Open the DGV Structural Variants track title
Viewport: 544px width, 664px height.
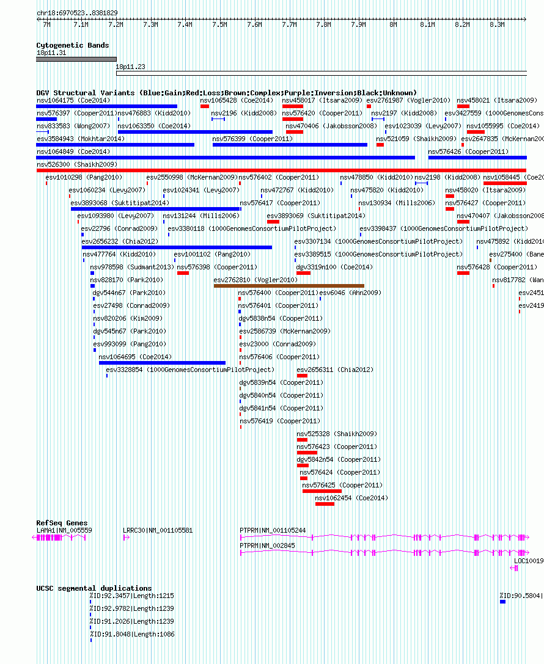[x=226, y=93]
